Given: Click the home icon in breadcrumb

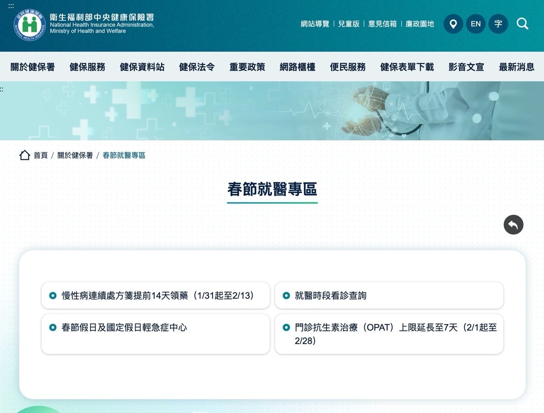Looking at the screenshot, I should (25, 155).
